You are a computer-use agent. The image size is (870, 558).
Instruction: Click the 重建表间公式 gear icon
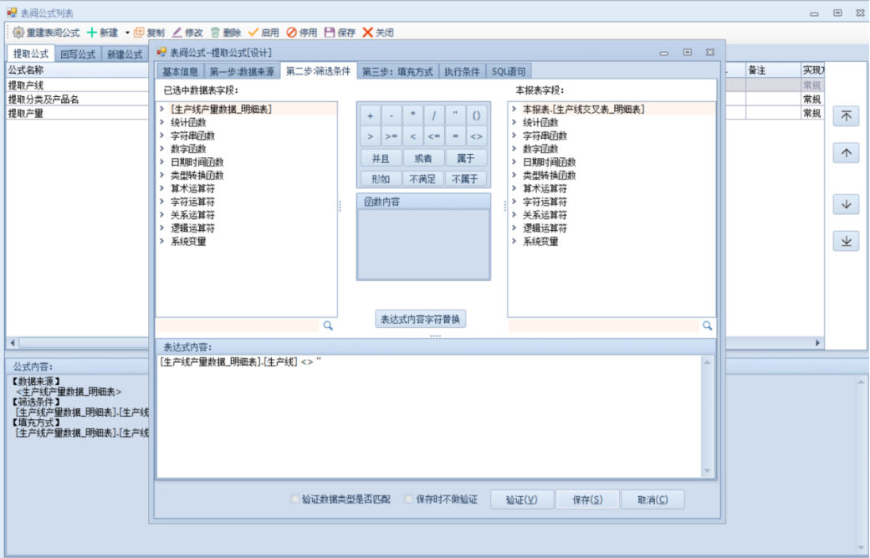[x=18, y=33]
